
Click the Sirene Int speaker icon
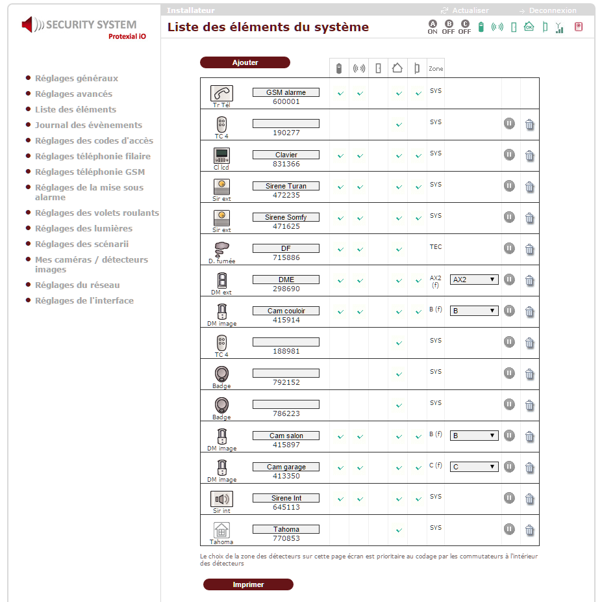(221, 499)
